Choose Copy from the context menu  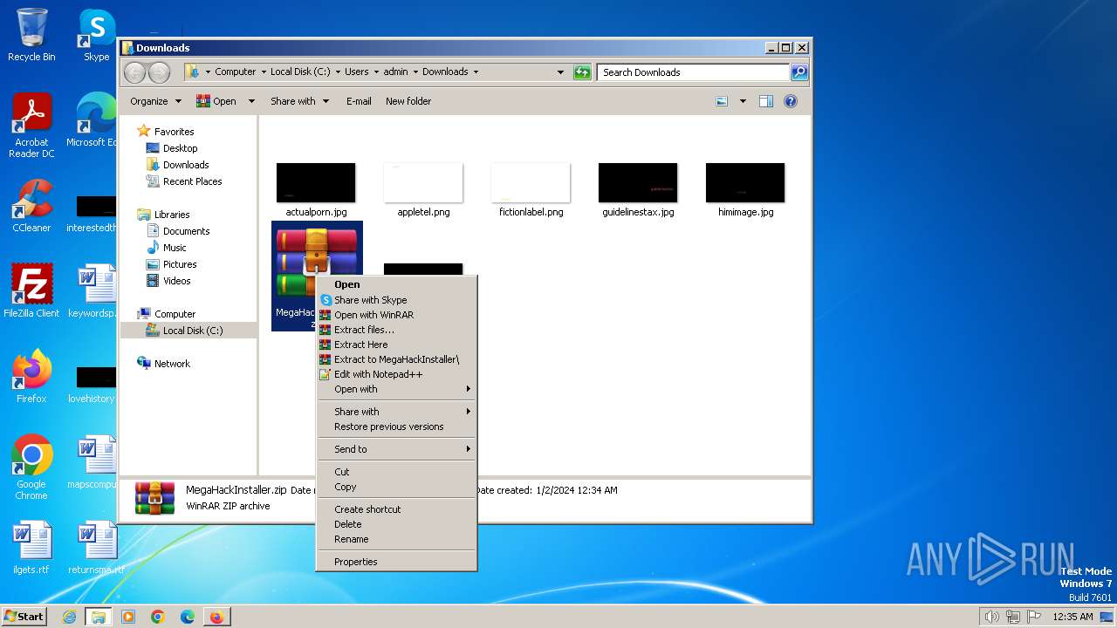[x=396, y=487]
